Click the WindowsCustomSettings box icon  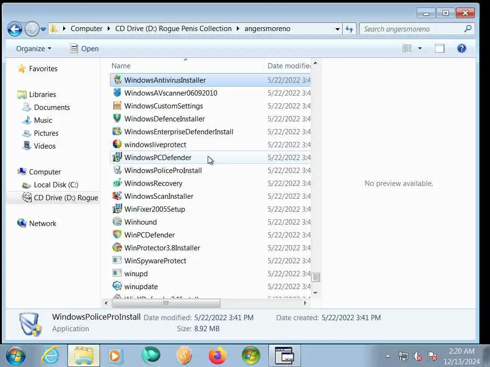pos(117,106)
